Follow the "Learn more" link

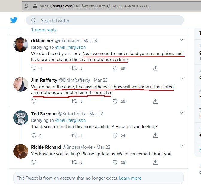(x=130, y=178)
